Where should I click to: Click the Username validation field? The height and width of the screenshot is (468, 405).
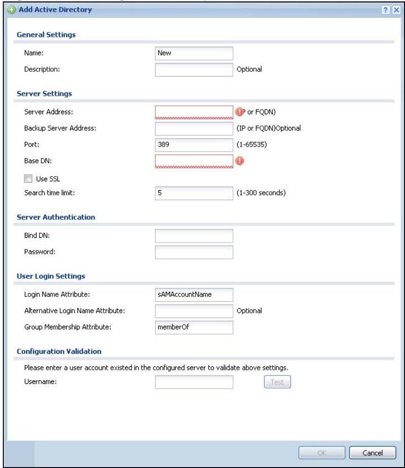tap(194, 382)
